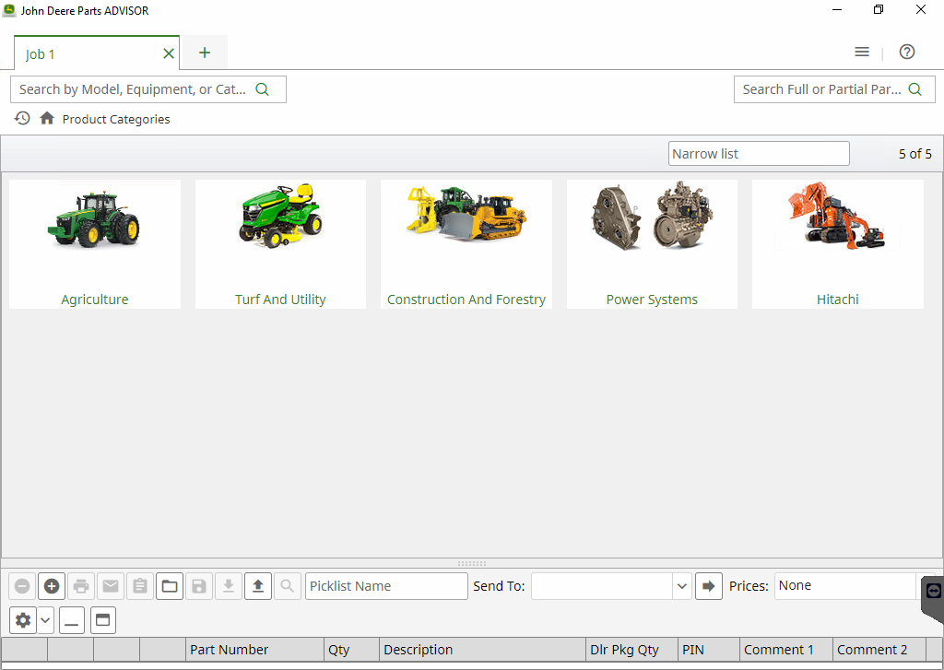Open the Agriculture category

click(95, 244)
